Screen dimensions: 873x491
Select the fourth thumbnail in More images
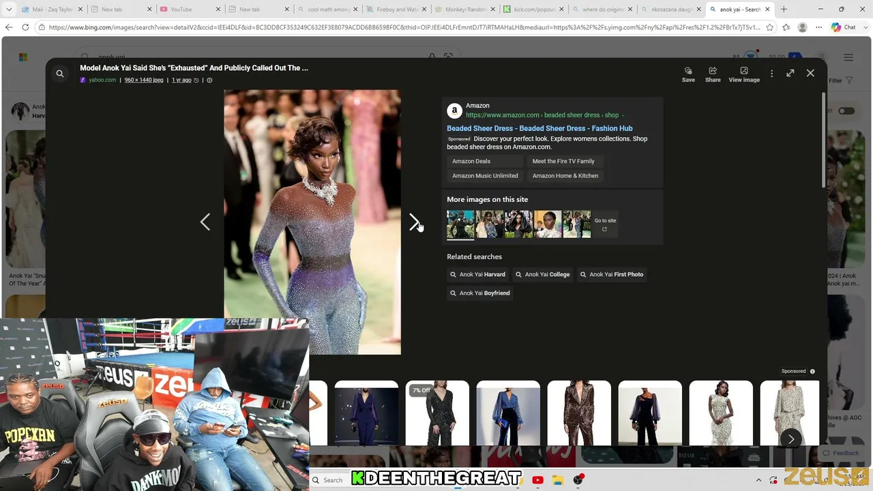(x=548, y=224)
